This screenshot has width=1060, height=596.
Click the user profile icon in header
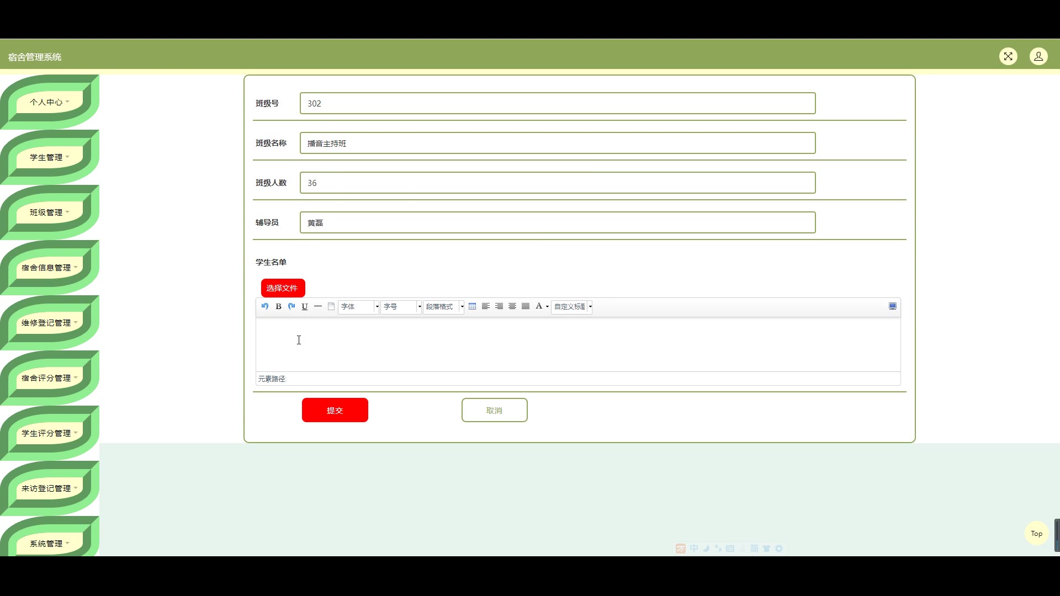[1038, 56]
